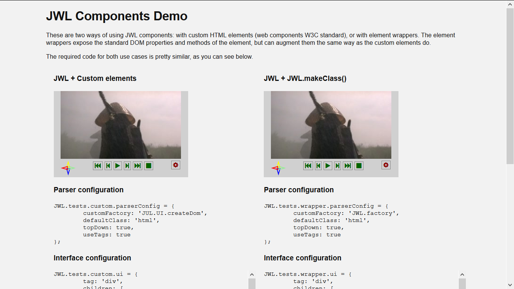Step forward one frame in the right player

338,165
